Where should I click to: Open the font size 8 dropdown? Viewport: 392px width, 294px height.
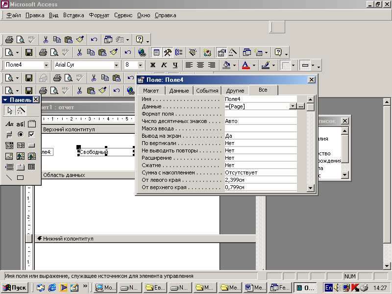(x=140, y=65)
